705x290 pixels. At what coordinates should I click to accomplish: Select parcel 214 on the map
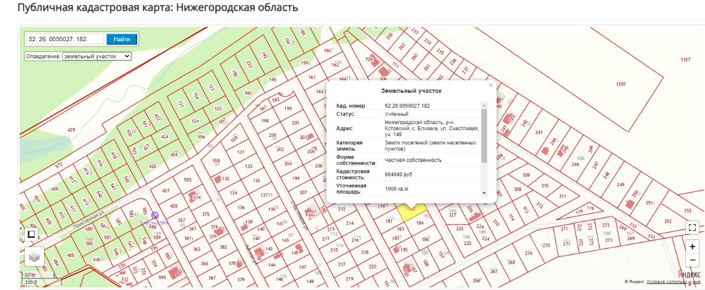tap(349, 223)
